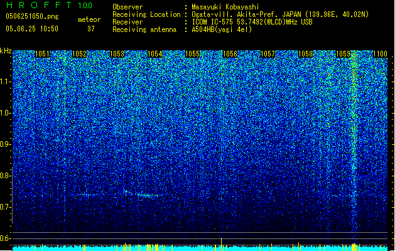Click the 1057 time marker
Screen dimensions: 395x251
[268, 54]
